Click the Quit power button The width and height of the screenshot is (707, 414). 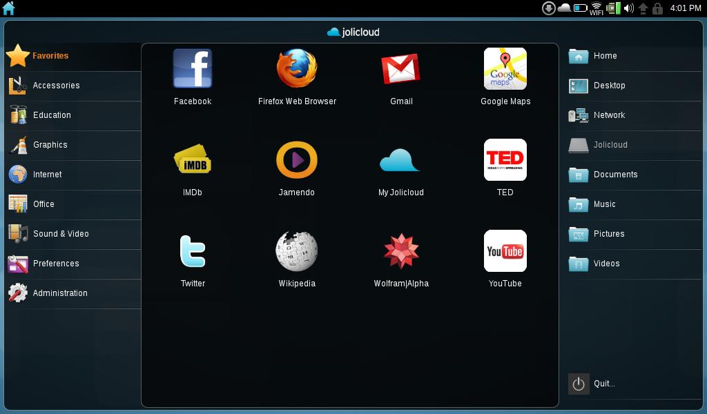579,384
